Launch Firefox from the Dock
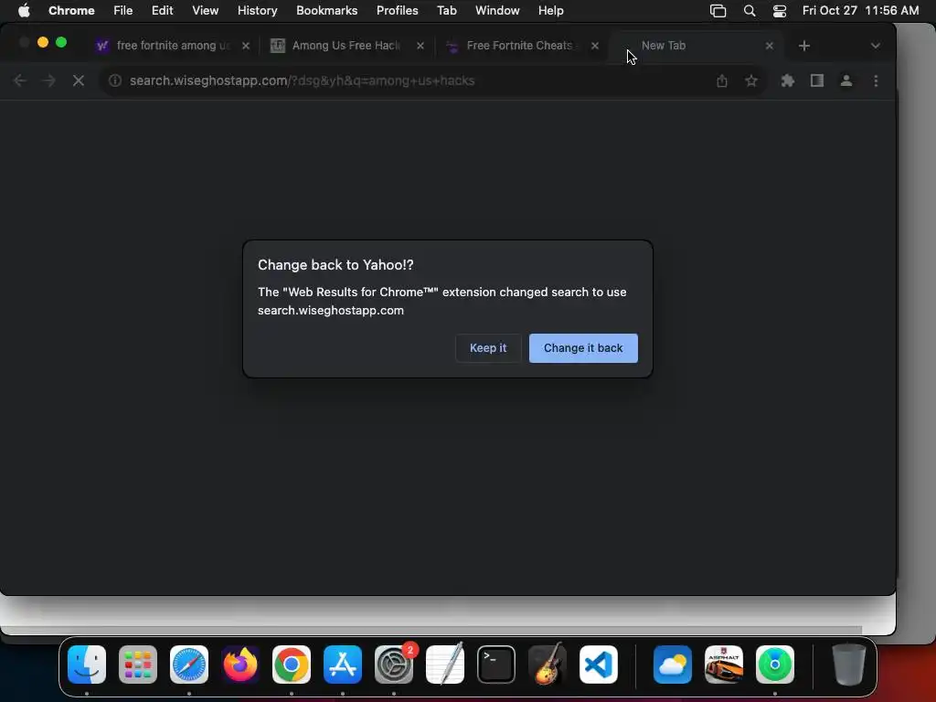Image resolution: width=936 pixels, height=702 pixels. [x=240, y=665]
